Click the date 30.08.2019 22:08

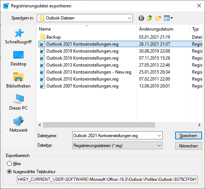click(155, 51)
